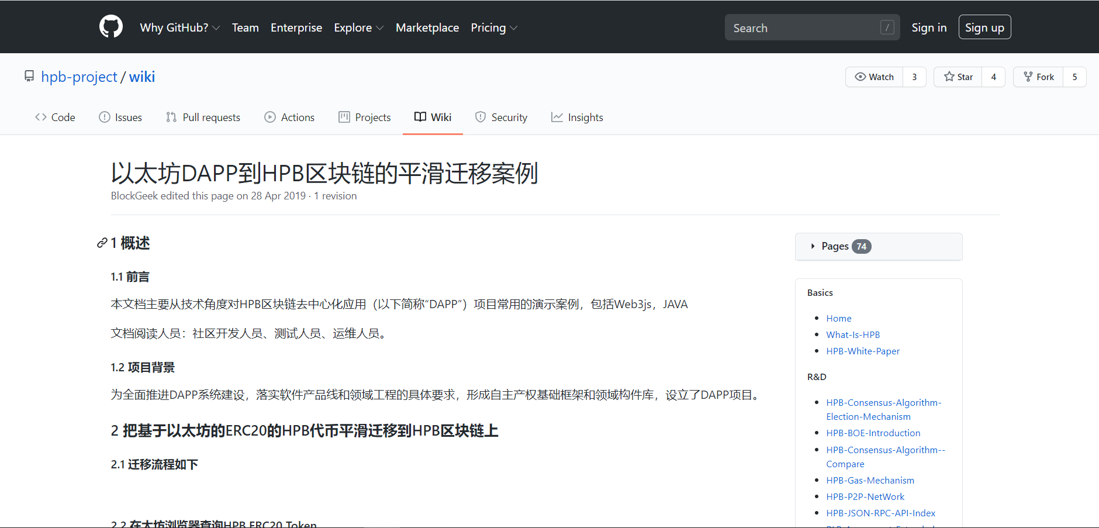Click the heading 2.1 迁移流程如下
1099x528 pixels.
point(154,464)
